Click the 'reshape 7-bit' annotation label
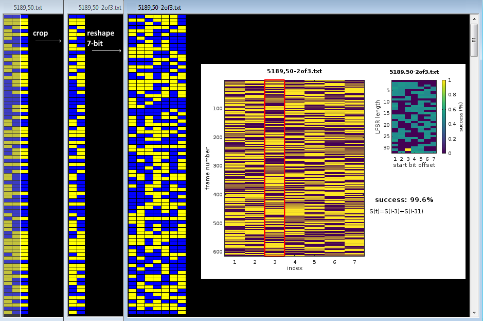This screenshot has height=321, width=483. [x=100, y=38]
